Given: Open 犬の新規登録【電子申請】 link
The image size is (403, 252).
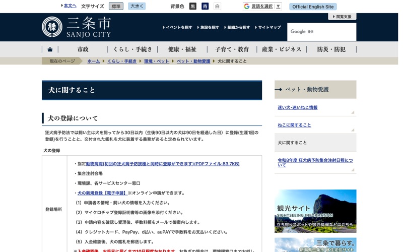Looking at the screenshot, I should point(102,193).
